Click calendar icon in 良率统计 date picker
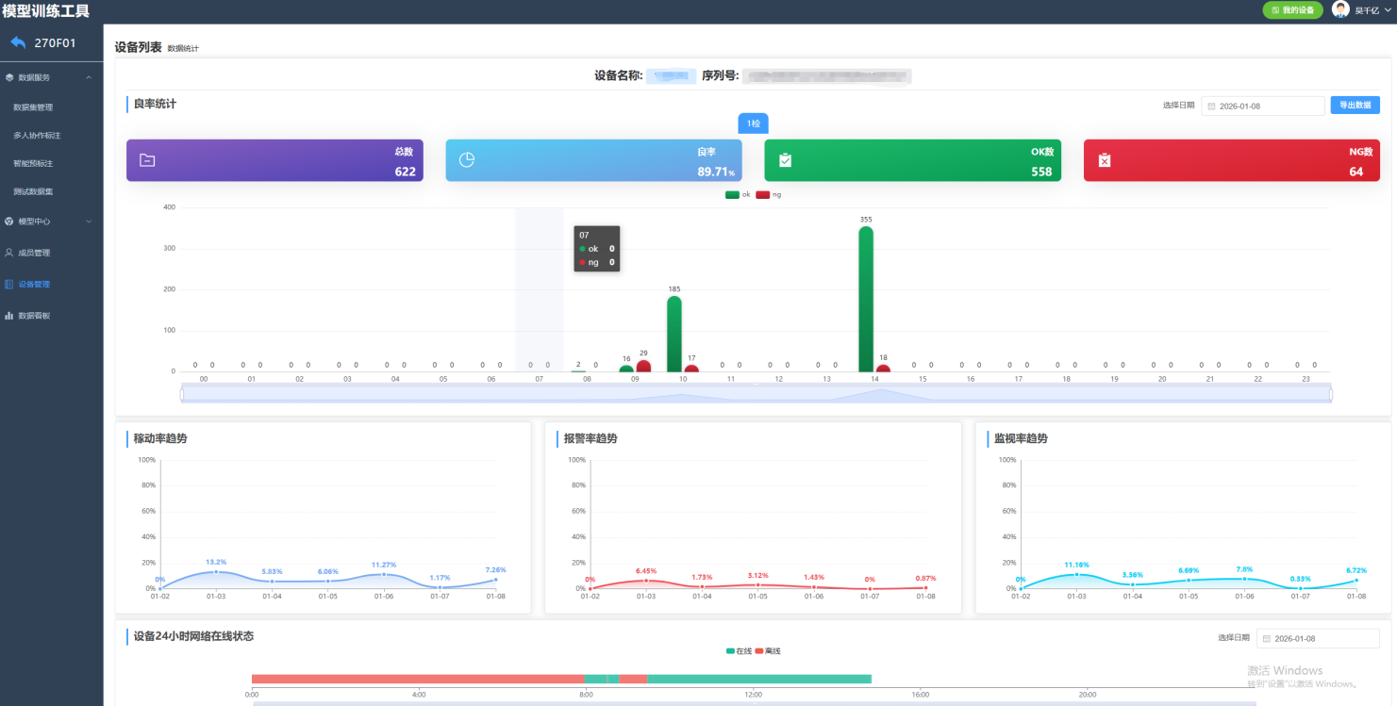The image size is (1397, 706). coord(1211,107)
